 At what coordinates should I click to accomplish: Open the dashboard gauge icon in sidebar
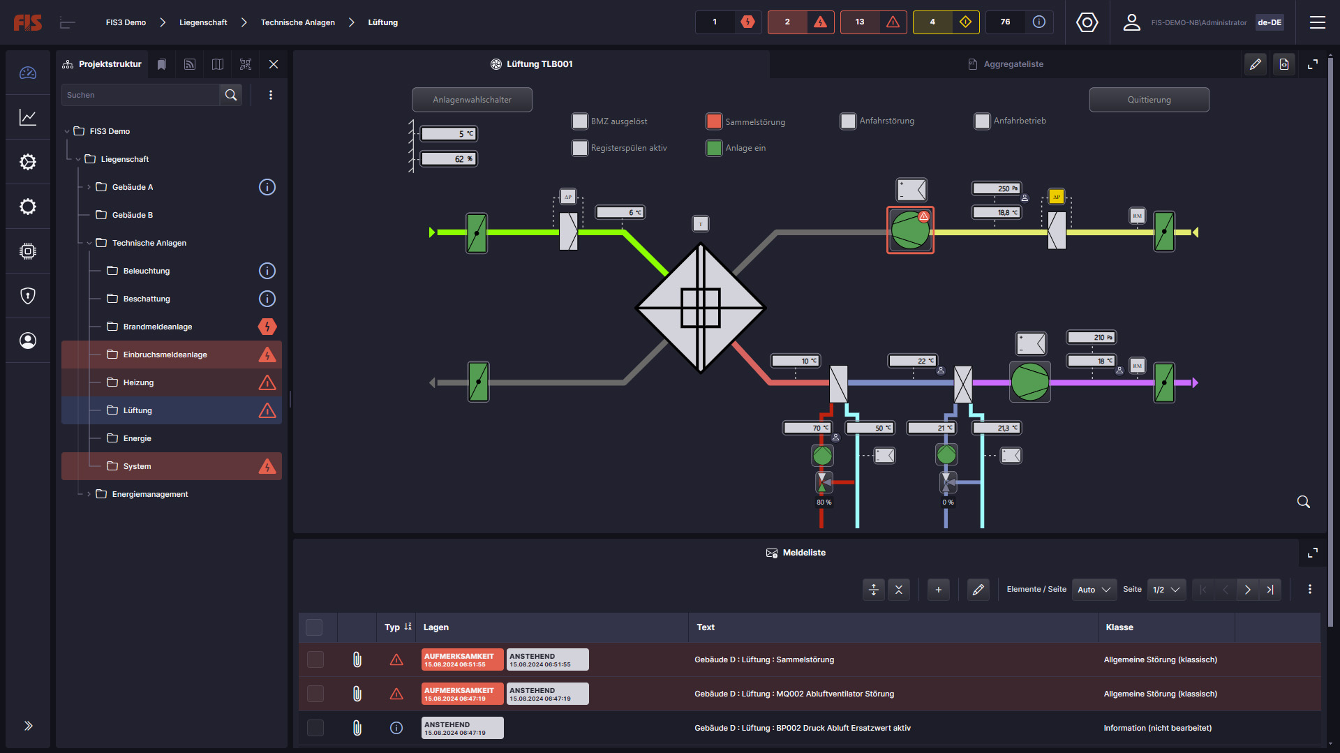(28, 73)
